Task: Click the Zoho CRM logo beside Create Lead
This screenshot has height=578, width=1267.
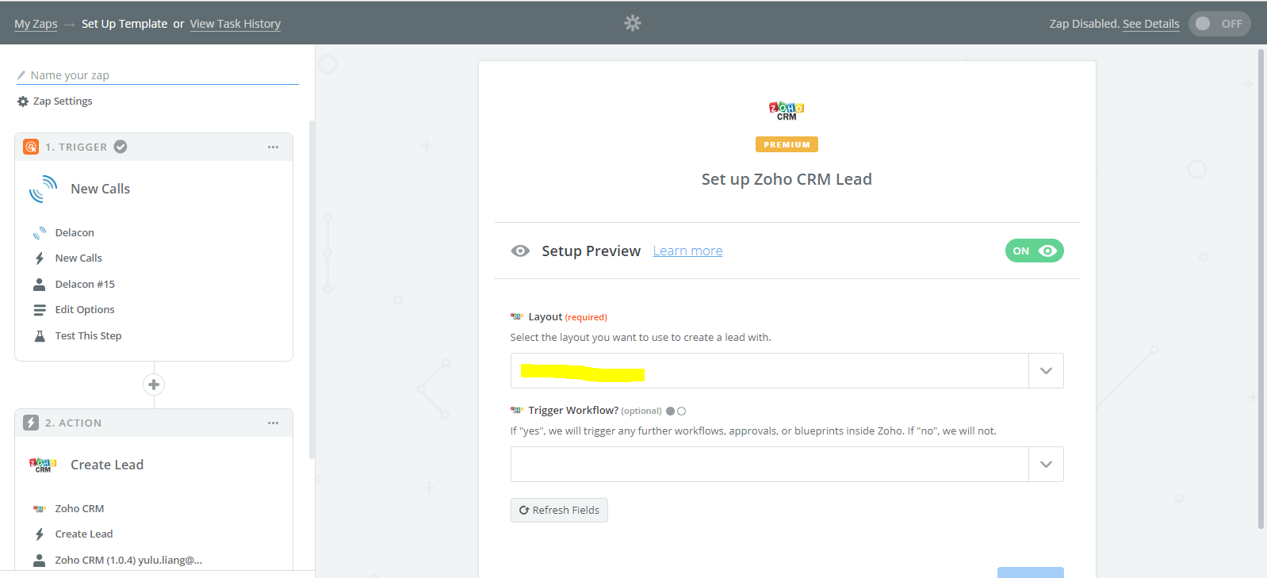Action: [x=43, y=465]
